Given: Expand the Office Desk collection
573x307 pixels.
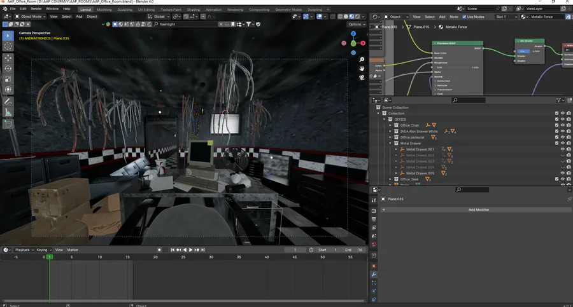Looking at the screenshot, I should (x=390, y=179).
